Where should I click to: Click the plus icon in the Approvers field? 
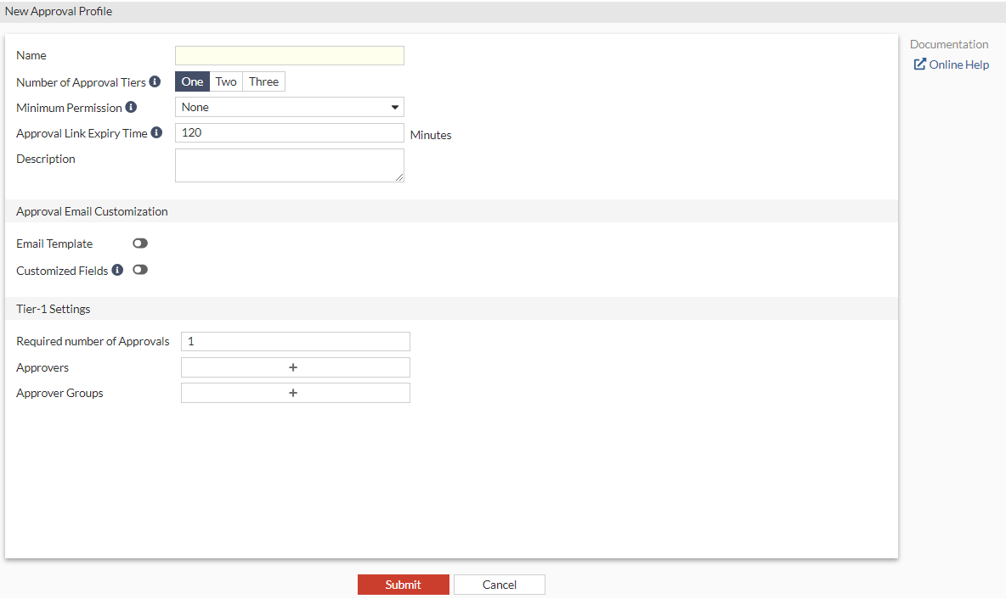[295, 367]
